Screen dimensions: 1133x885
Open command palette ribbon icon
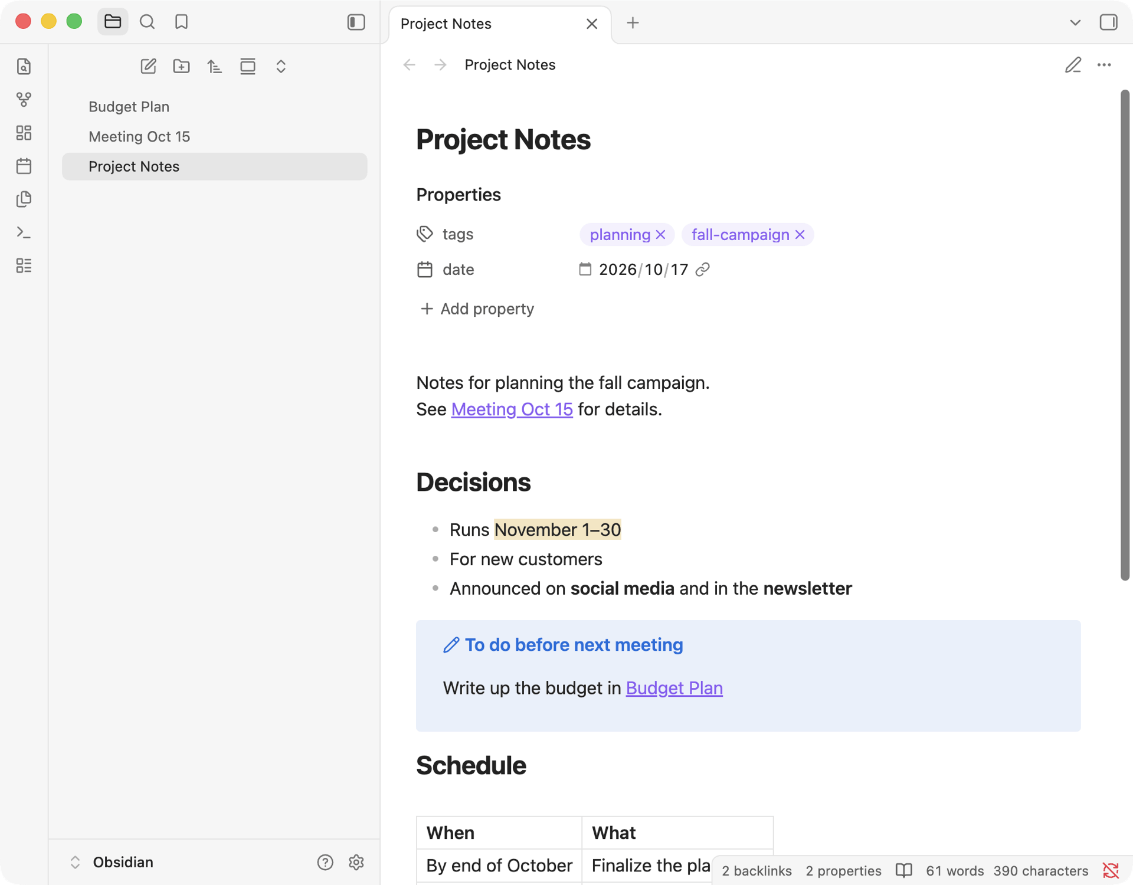[x=24, y=232]
